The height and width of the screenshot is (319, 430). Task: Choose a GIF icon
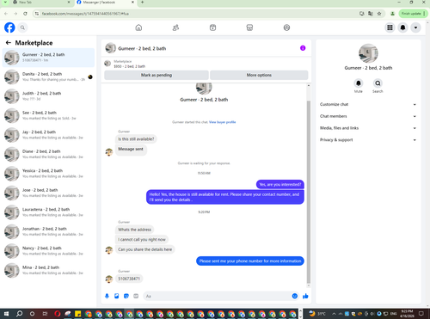pyautogui.click(x=136, y=296)
